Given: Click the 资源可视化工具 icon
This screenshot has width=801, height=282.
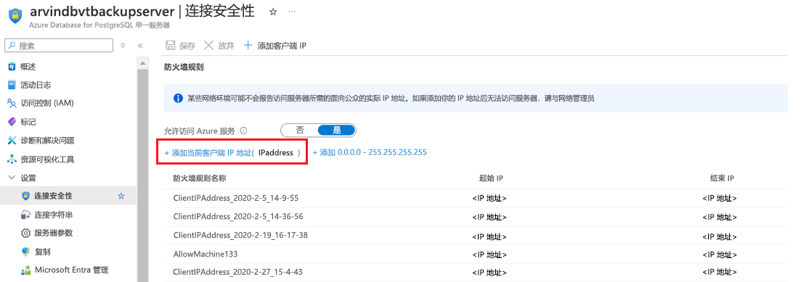Looking at the screenshot, I should click(x=12, y=159).
